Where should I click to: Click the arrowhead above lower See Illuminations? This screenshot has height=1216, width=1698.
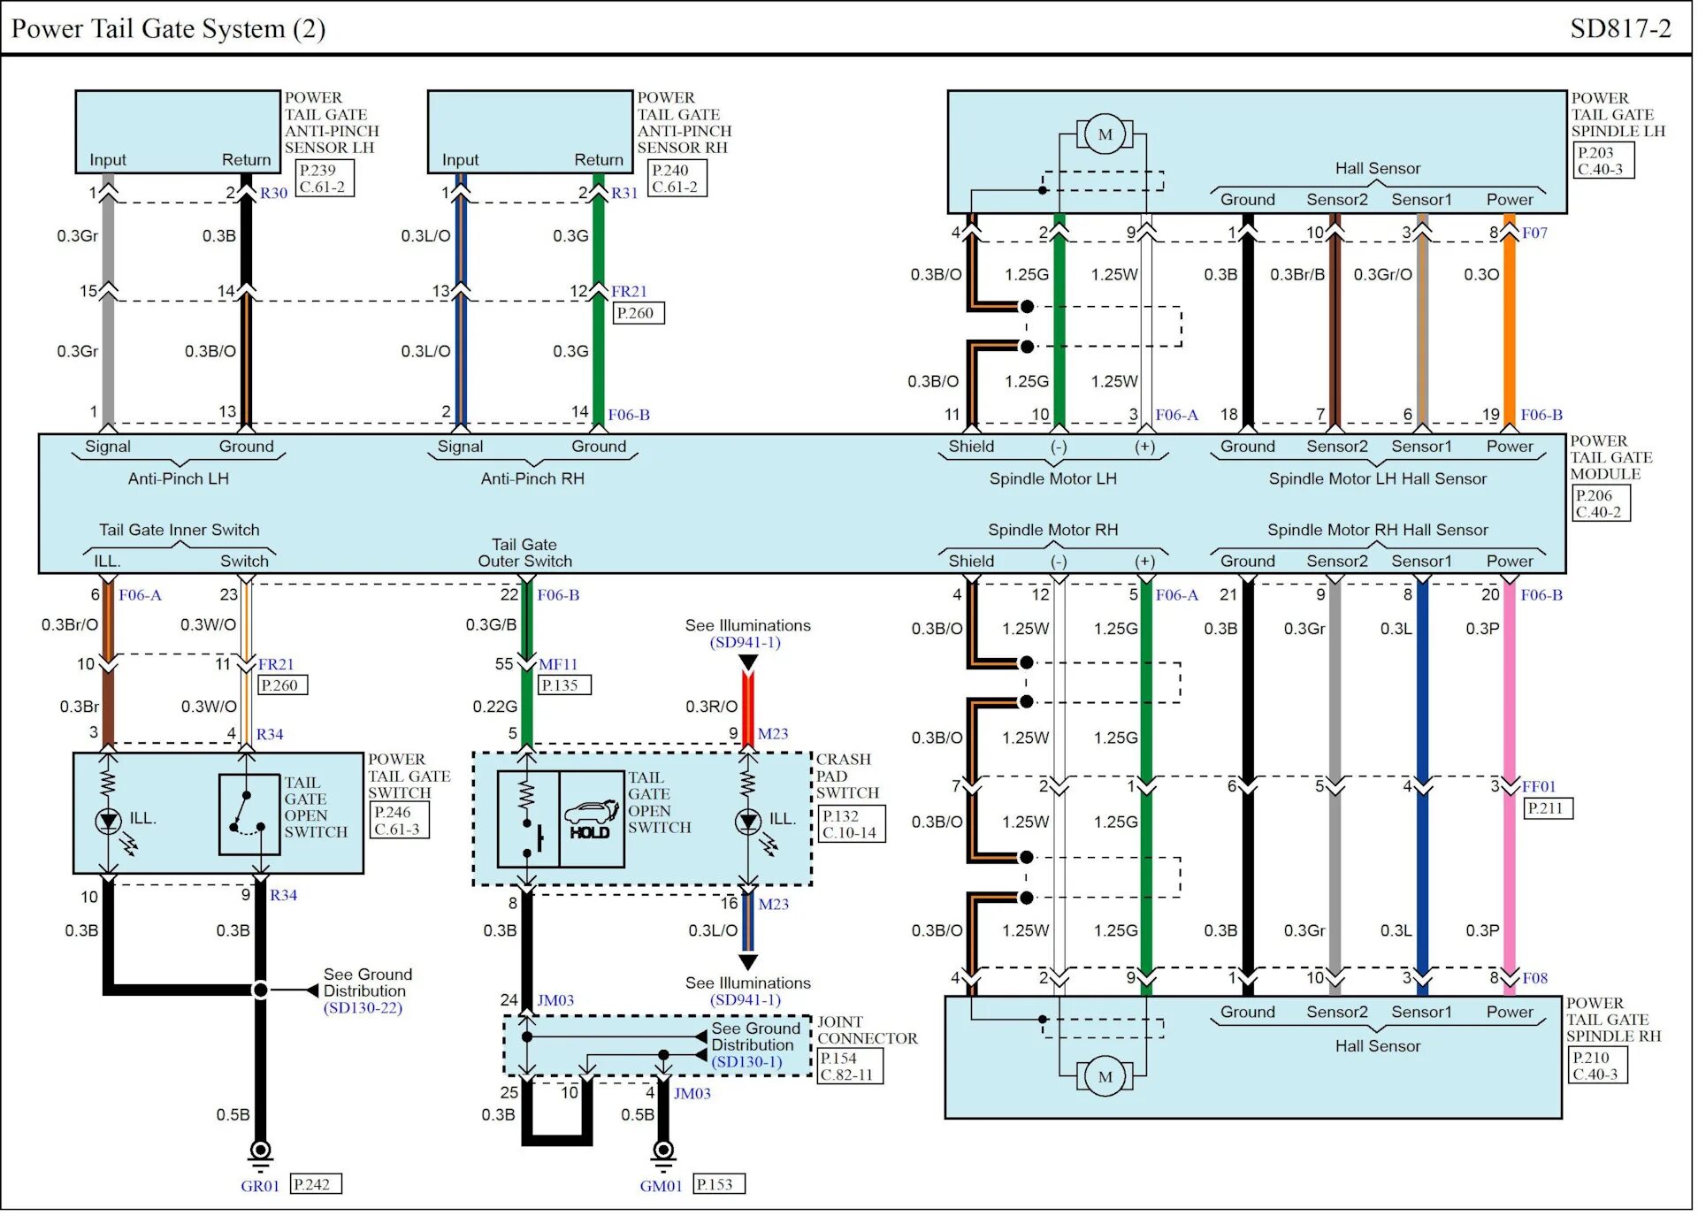click(x=748, y=961)
